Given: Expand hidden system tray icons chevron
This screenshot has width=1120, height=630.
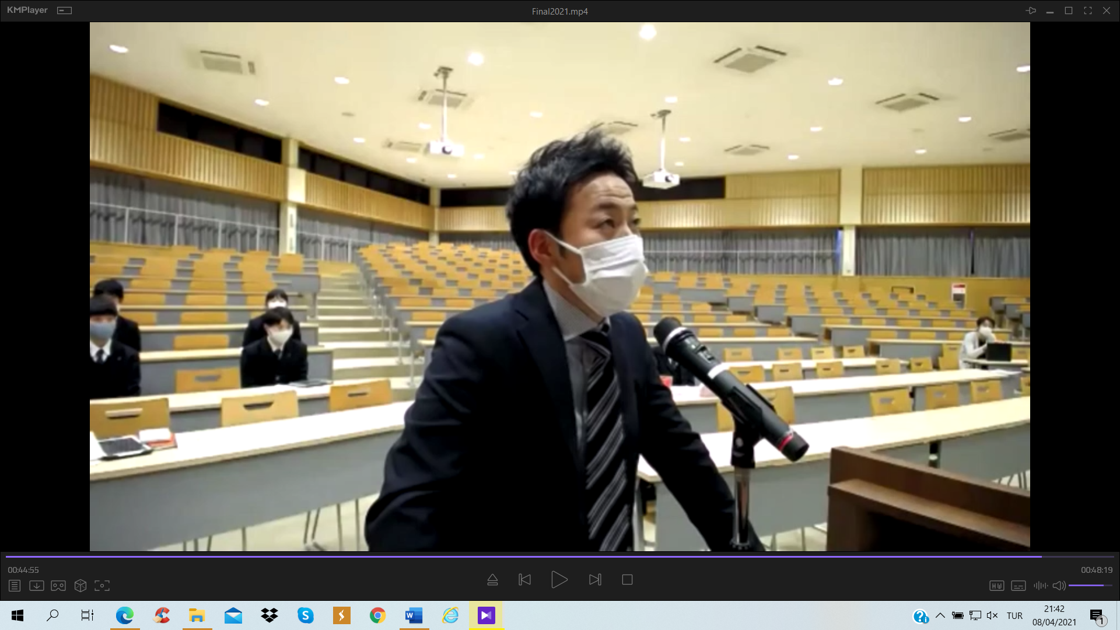Looking at the screenshot, I should (x=940, y=615).
